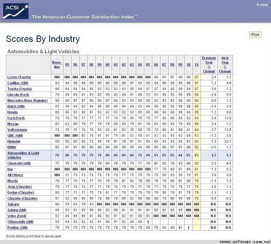The image size is (271, 244).
Task: Open the Pontiac (GM) link
Action: click(x=18, y=228)
